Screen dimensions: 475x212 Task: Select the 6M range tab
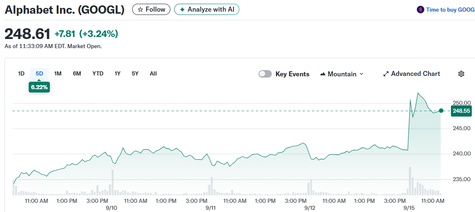point(77,73)
